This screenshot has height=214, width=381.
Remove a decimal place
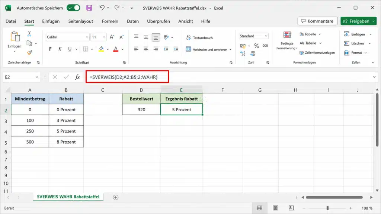tap(253, 53)
